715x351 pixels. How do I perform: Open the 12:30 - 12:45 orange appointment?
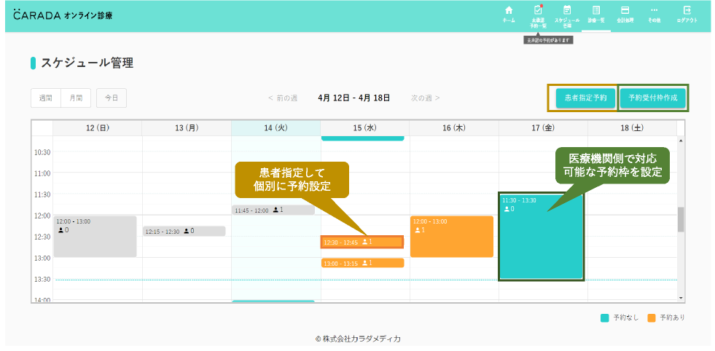coord(362,242)
